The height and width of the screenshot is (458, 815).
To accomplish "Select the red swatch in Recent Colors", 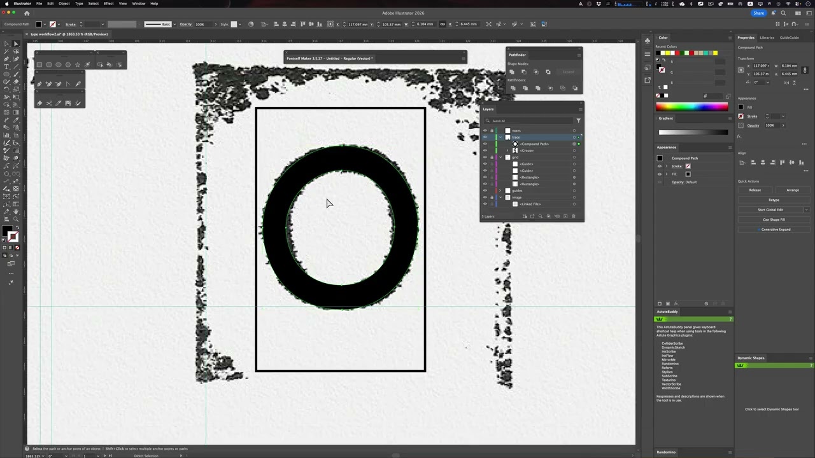I will (x=677, y=53).
